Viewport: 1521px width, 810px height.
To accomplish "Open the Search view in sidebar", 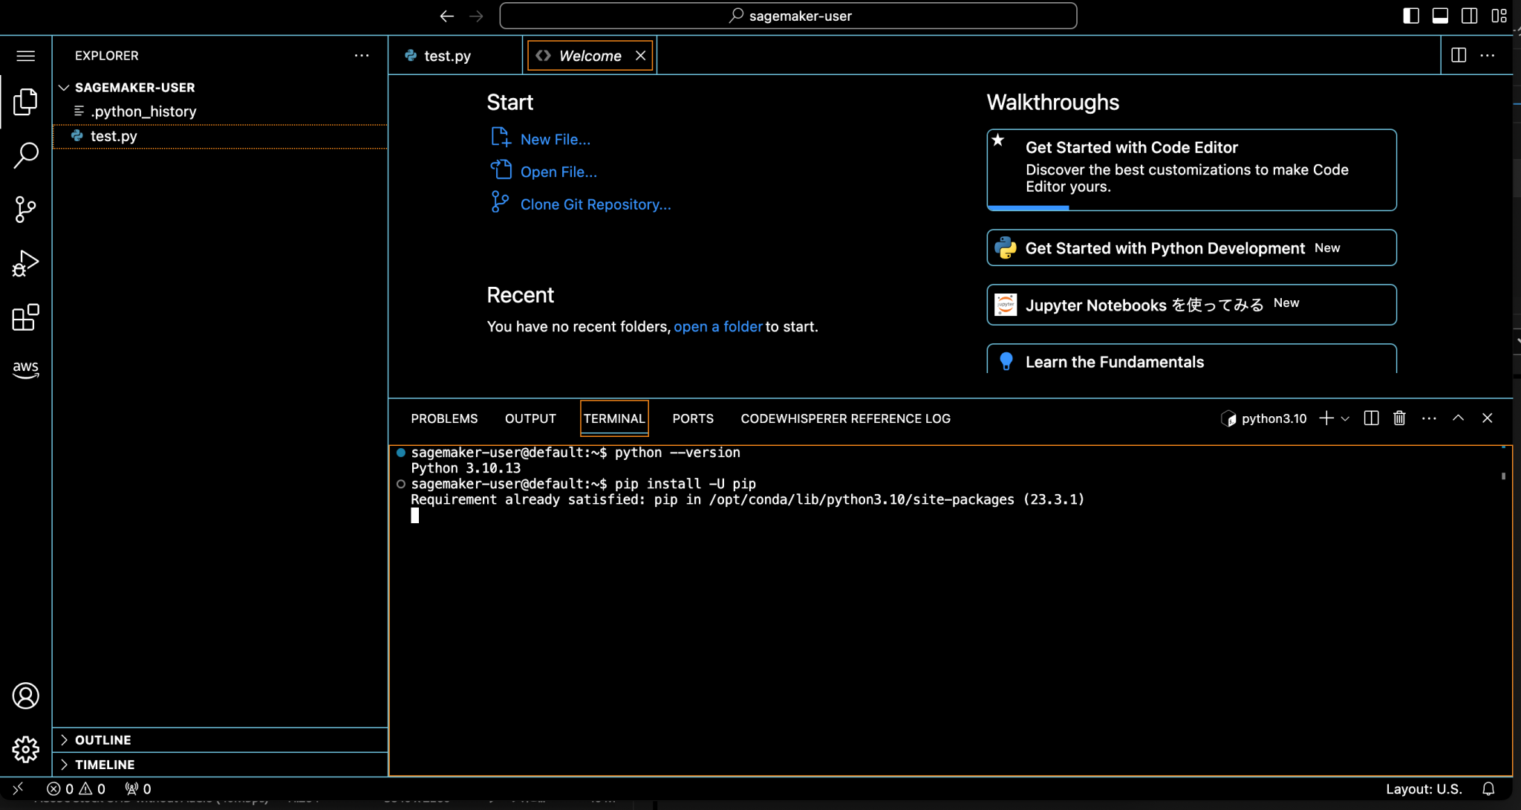I will coord(26,155).
